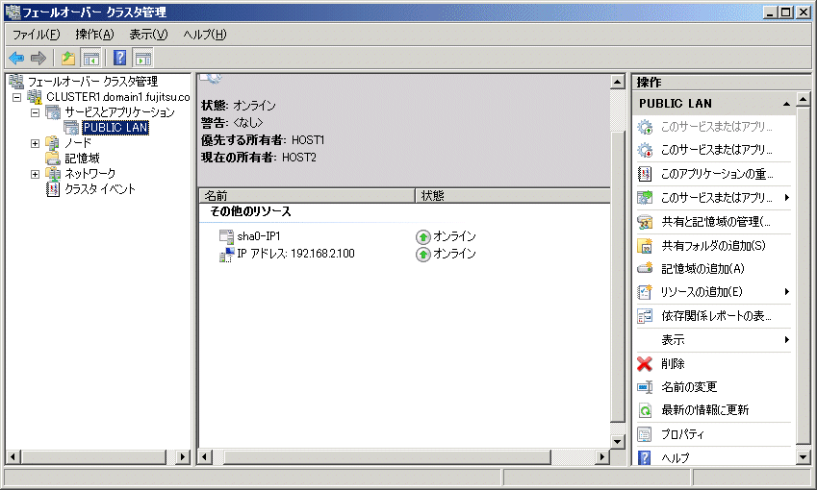Expand the ノード tree node

[x=35, y=143]
